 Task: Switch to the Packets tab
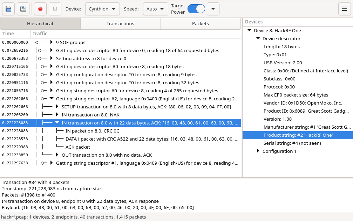[x=201, y=23]
